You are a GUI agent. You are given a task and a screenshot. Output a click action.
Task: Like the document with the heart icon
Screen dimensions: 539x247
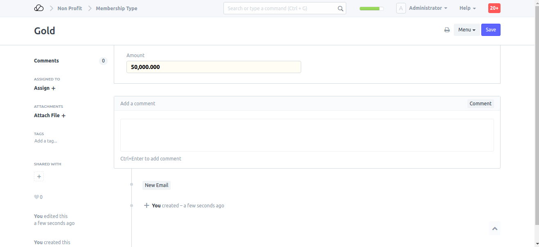36,197
